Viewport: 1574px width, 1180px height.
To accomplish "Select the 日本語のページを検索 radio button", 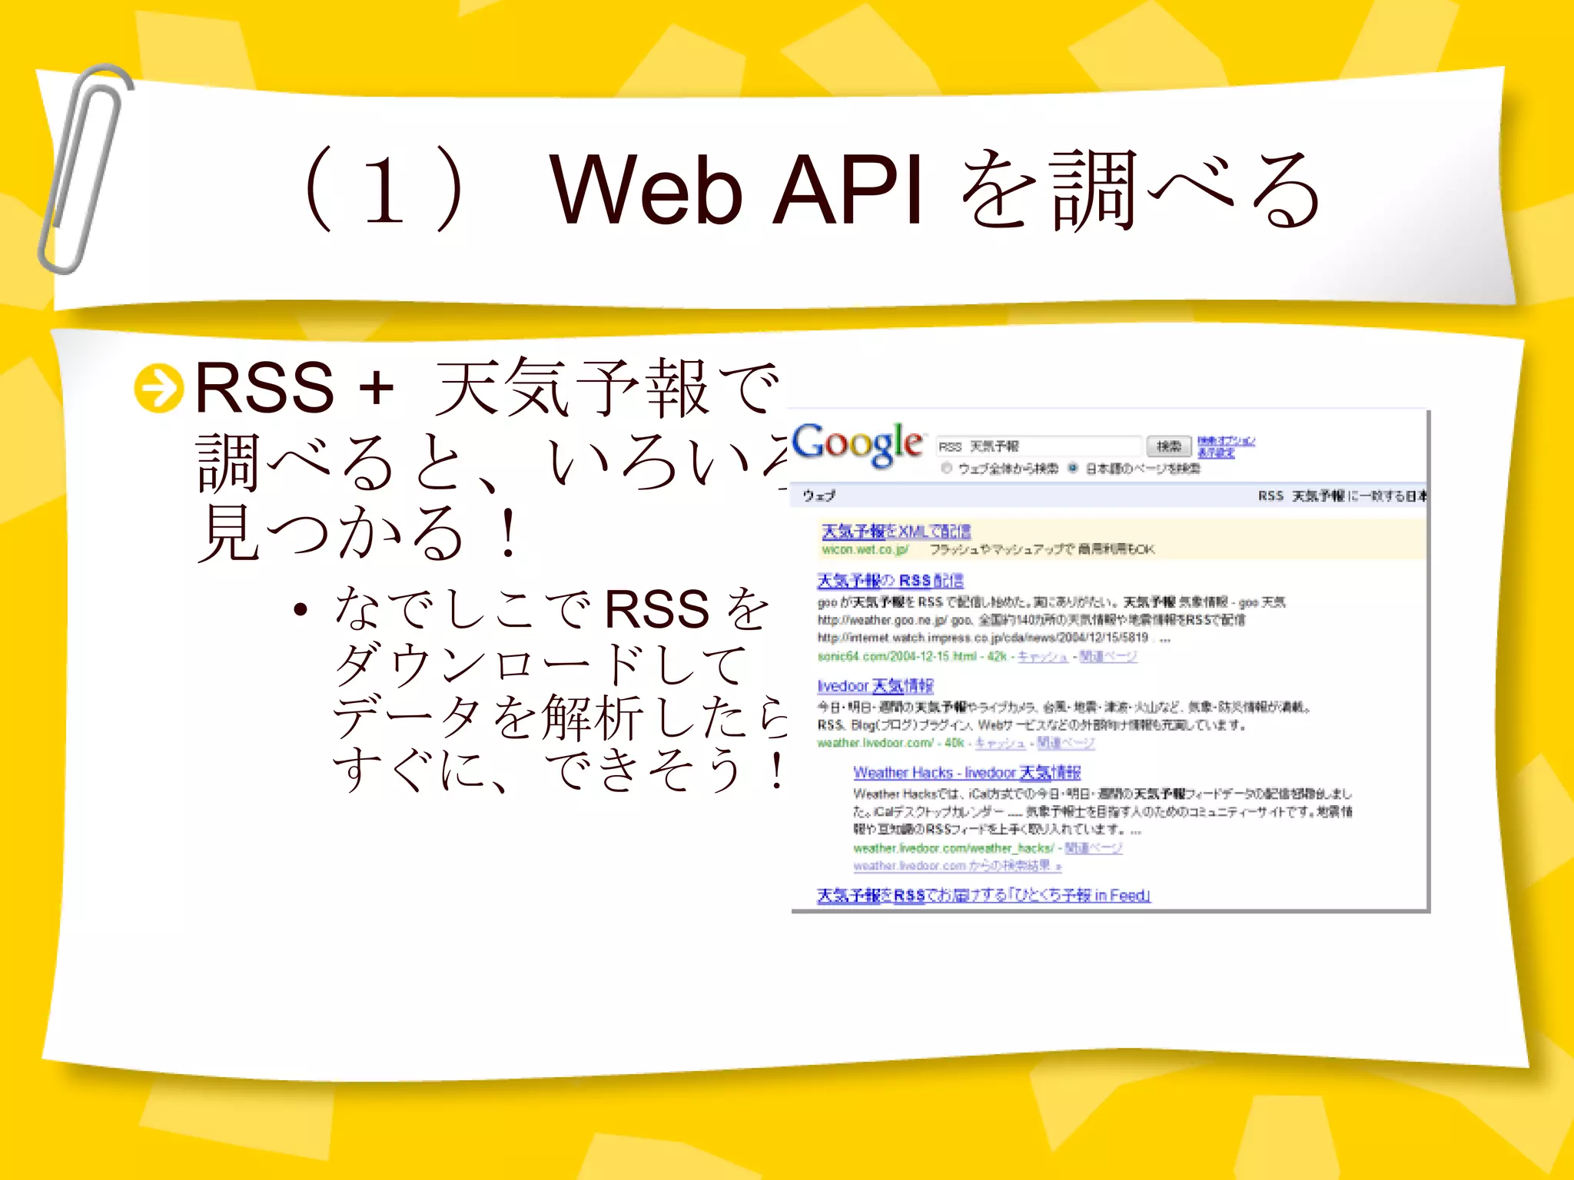I will (x=1073, y=468).
